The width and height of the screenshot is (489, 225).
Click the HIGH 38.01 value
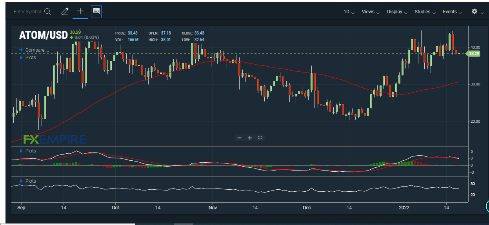(x=167, y=40)
